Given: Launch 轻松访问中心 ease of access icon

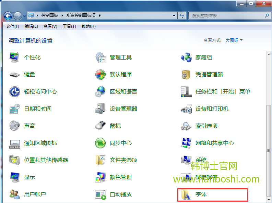Looking at the screenshot, I should pyautogui.click(x=14, y=91).
